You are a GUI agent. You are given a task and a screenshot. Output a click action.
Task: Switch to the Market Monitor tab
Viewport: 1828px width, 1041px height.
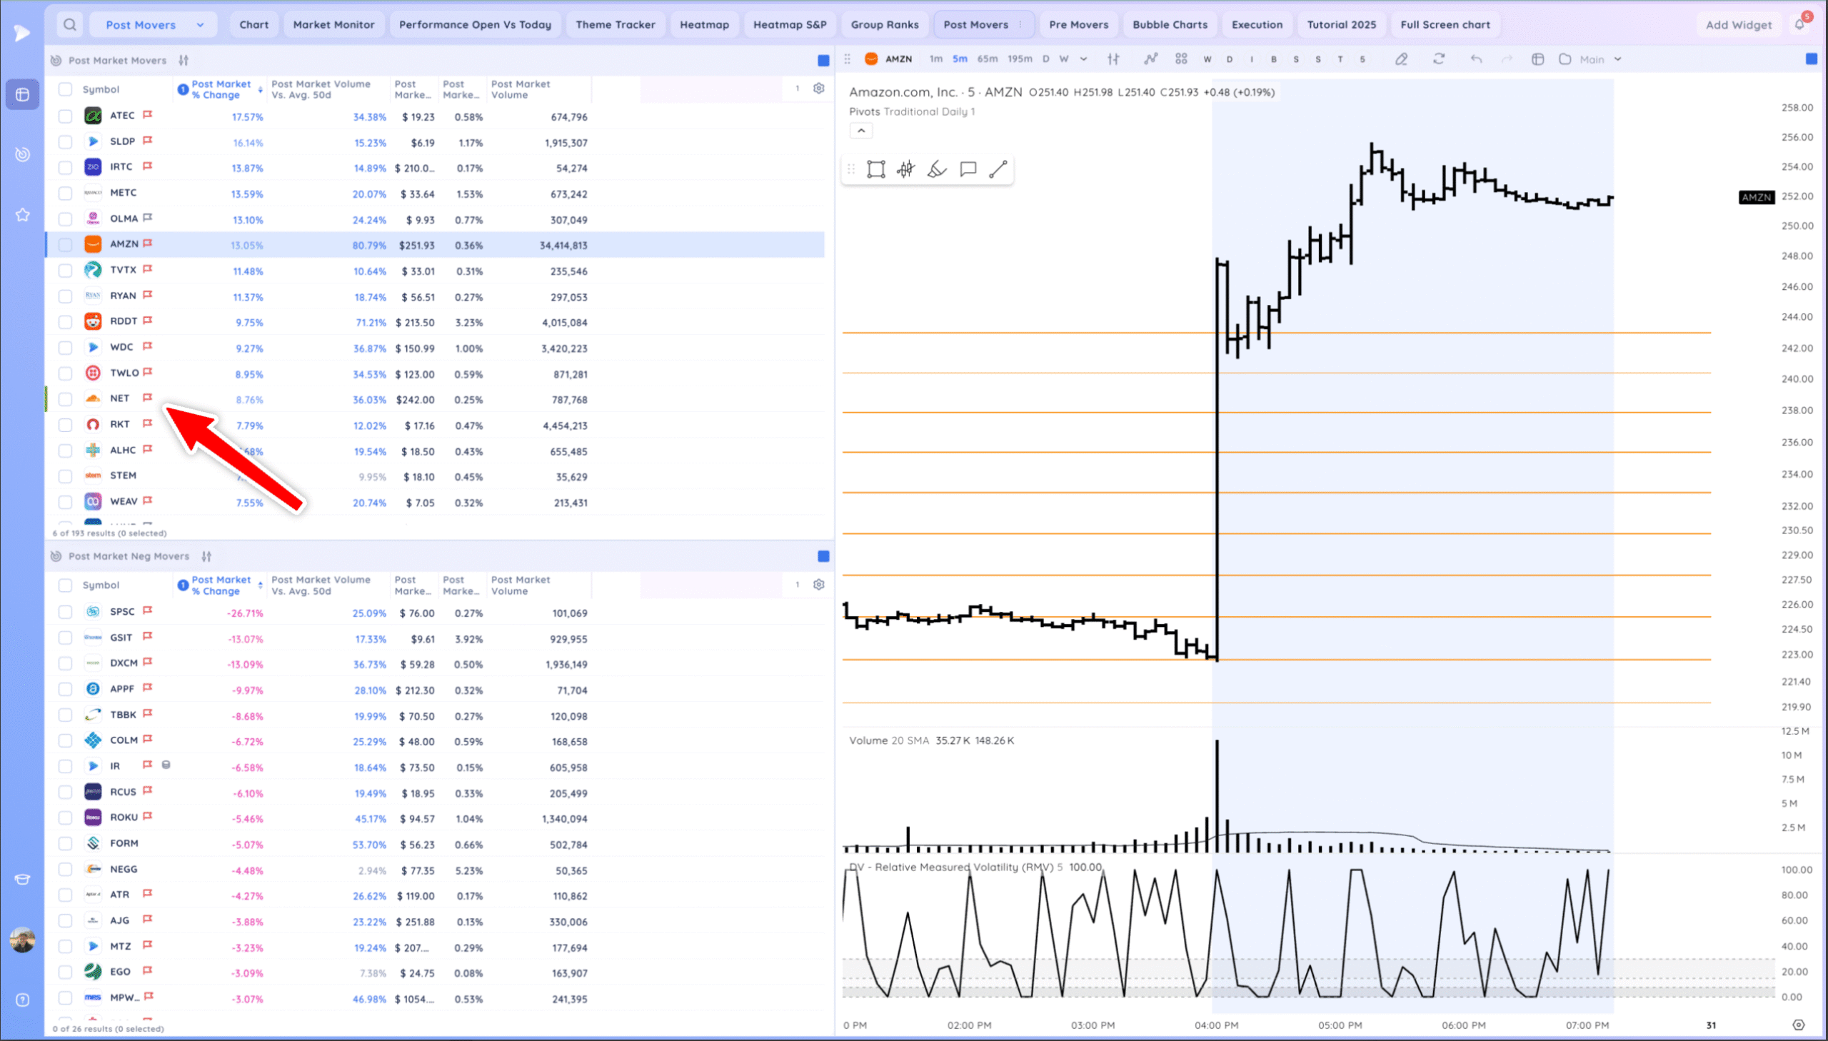pyautogui.click(x=333, y=25)
